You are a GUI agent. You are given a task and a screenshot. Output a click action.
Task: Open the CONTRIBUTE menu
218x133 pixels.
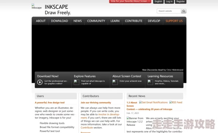134,21
